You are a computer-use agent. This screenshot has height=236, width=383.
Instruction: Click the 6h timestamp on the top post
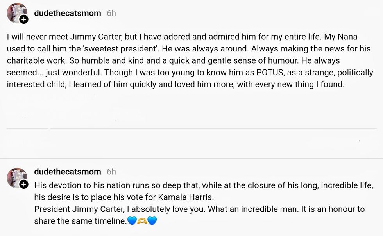(x=111, y=13)
